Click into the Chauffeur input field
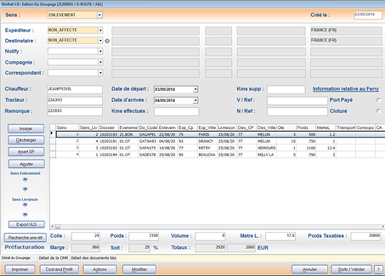This screenshot has width=385, height=276. 74,90
